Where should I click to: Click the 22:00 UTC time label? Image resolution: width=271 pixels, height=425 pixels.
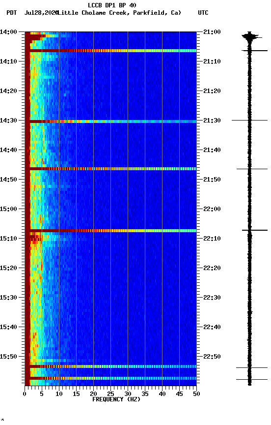[212, 209]
